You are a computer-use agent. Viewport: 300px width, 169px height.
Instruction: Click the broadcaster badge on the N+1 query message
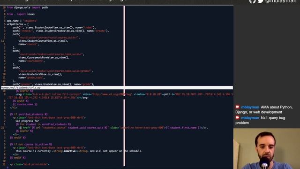238,118
